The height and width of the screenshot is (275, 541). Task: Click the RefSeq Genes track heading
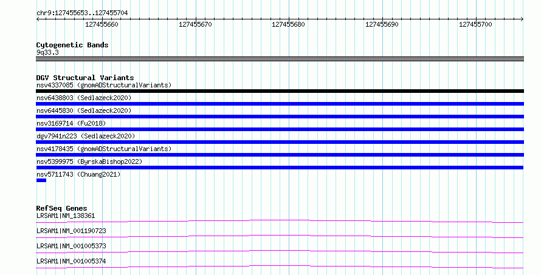tap(61, 208)
